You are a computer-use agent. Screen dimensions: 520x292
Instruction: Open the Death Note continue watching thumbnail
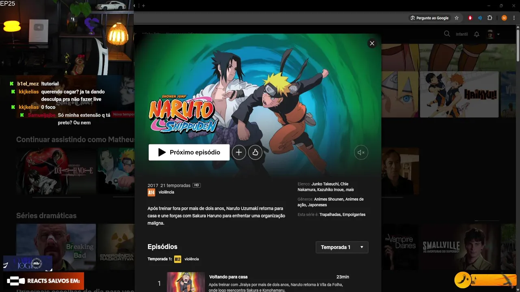click(x=56, y=171)
